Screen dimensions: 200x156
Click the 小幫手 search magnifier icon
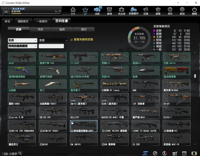pyautogui.click(x=20, y=154)
